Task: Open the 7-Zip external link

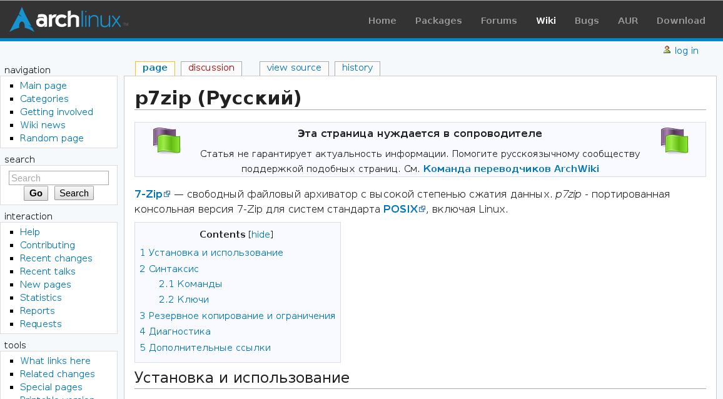Action: 148,194
